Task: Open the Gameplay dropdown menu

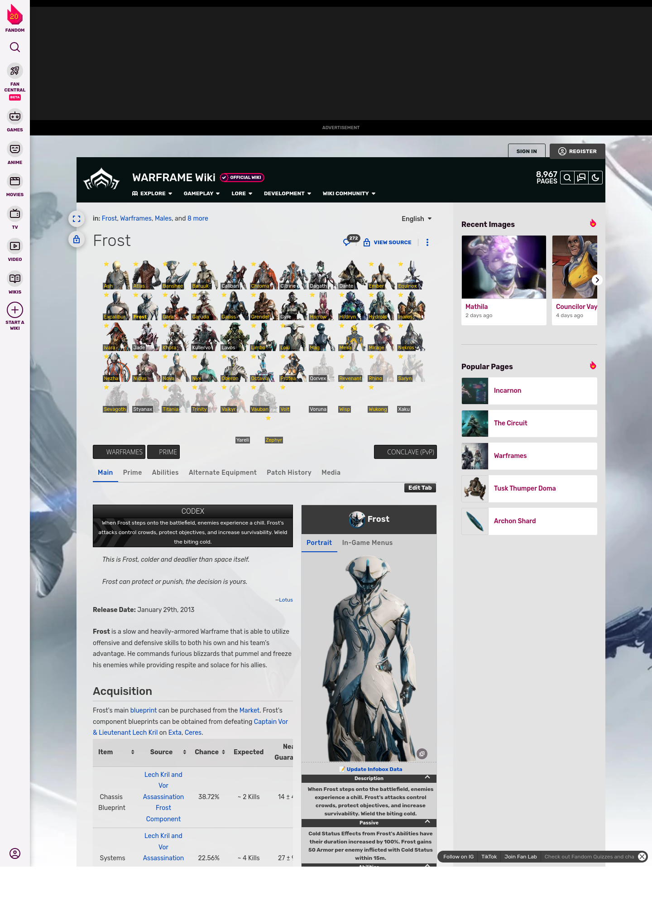Action: tap(201, 193)
